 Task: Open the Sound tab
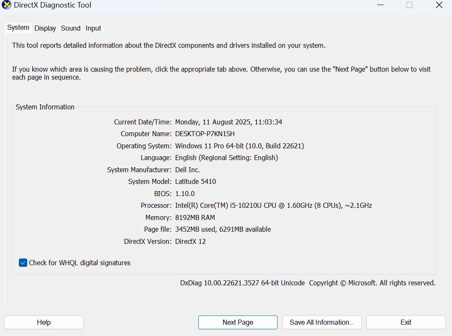70,28
